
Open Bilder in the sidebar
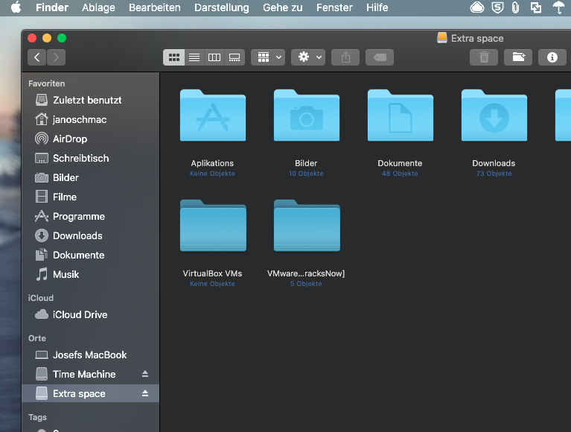90,178
